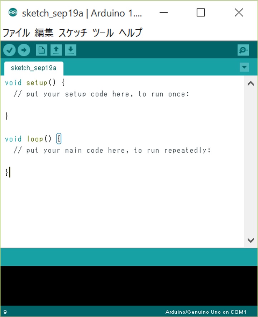Create a new sketch with the page icon
Viewport: 258px width, 317px height.
[42, 50]
